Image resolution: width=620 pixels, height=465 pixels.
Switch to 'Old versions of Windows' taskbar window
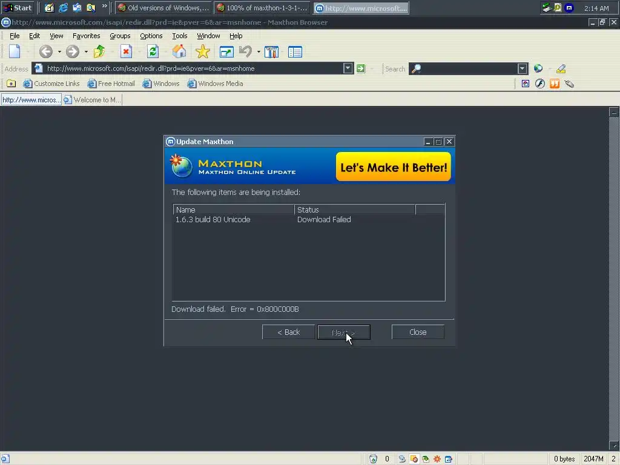click(163, 8)
